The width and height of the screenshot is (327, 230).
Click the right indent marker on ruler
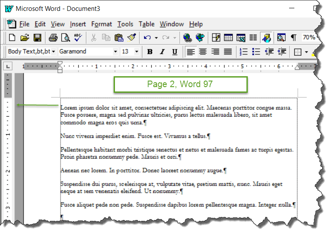297,67
